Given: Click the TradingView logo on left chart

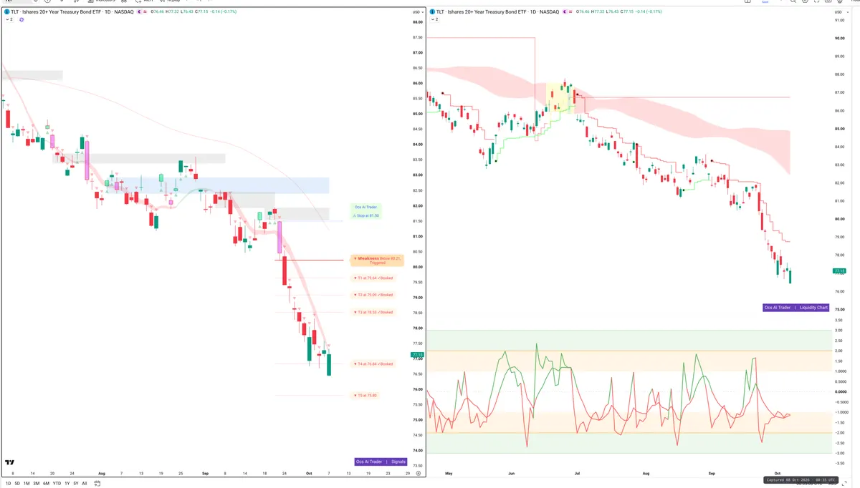Looking at the screenshot, I should point(10,463).
